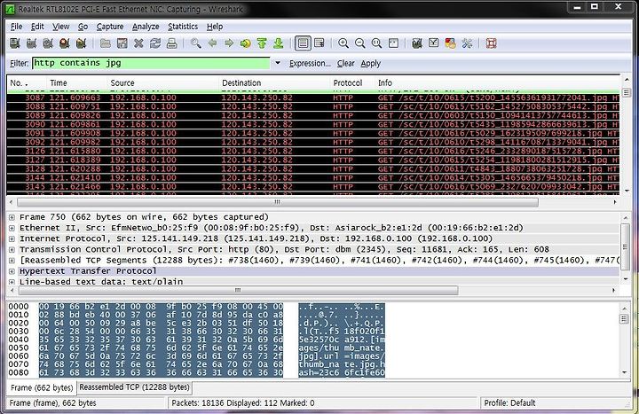The image size is (639, 414).
Task: Focus the 'http contains jpg' filter field
Action: tap(151, 63)
